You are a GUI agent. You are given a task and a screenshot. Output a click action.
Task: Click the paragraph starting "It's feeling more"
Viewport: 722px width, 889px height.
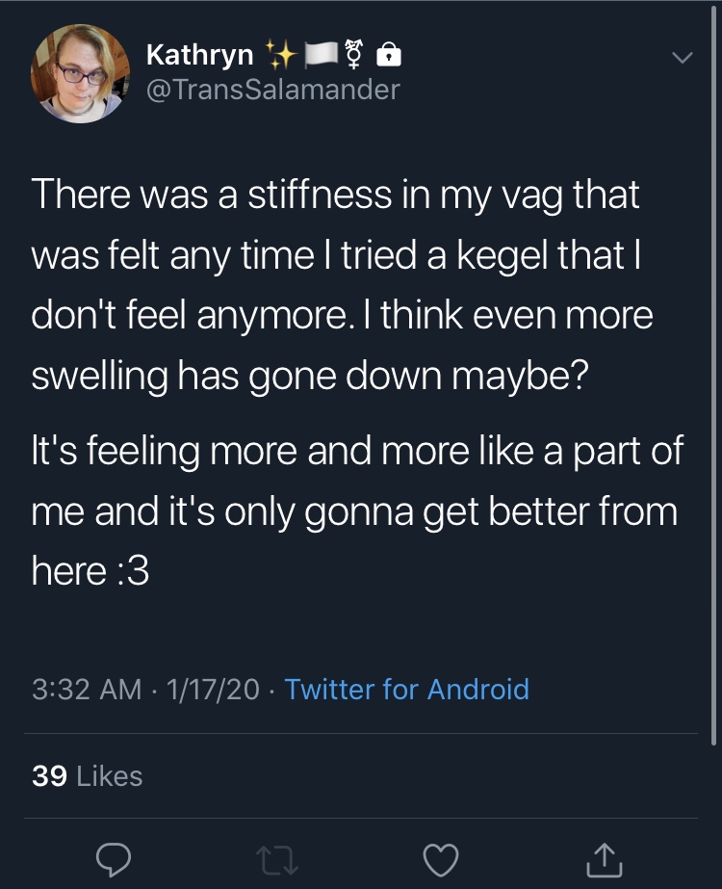tap(357, 510)
